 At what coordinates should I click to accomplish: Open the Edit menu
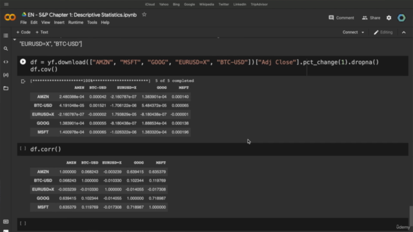click(34, 23)
